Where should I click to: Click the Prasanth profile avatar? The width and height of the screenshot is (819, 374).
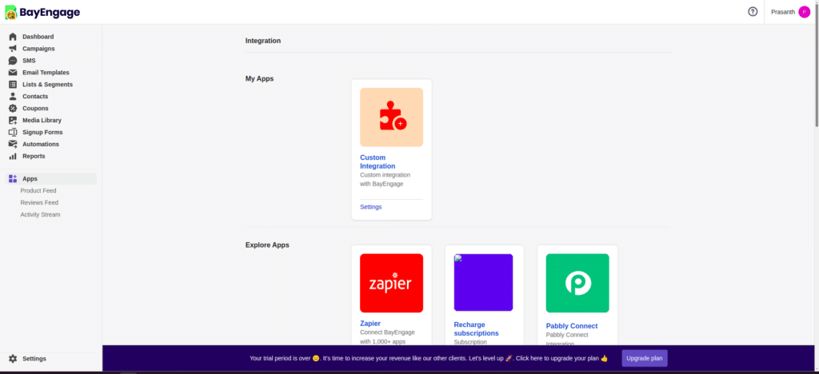tap(804, 12)
